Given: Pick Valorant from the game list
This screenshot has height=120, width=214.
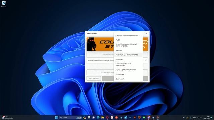Looking at the screenshot, I should click(x=128, y=50).
